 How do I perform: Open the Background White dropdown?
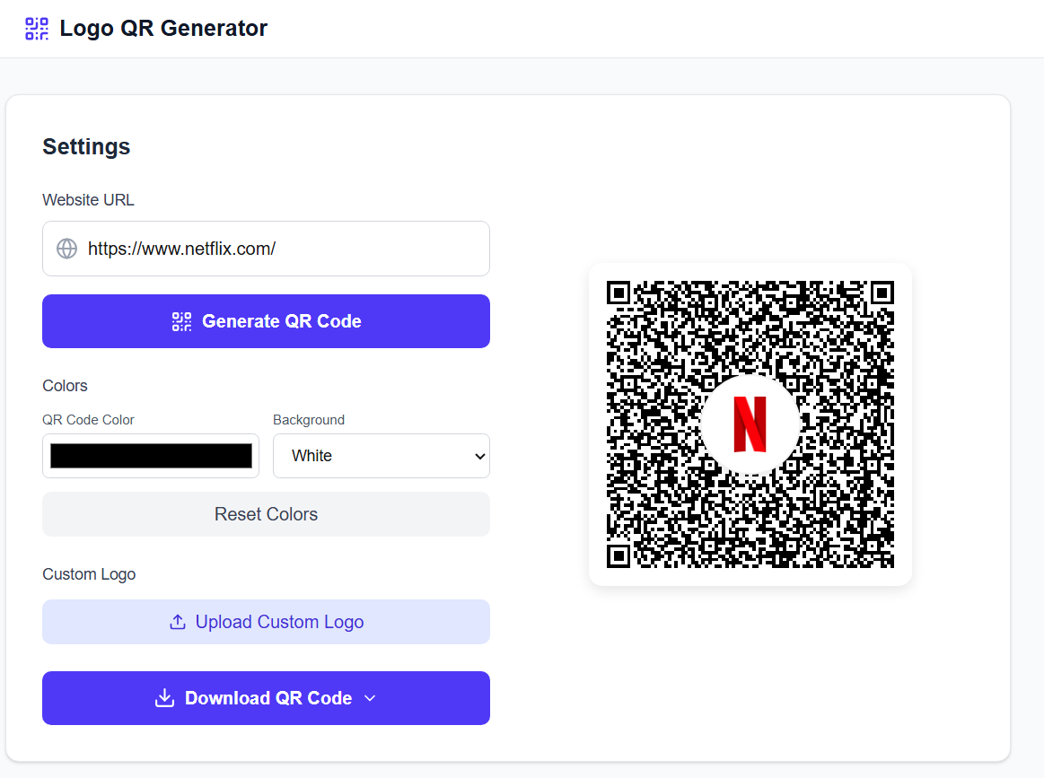[382, 456]
